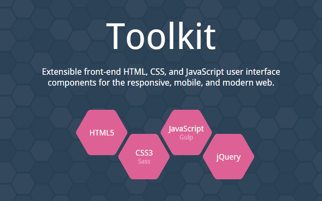Open the CSS3 Sass hexagon

[144, 156]
